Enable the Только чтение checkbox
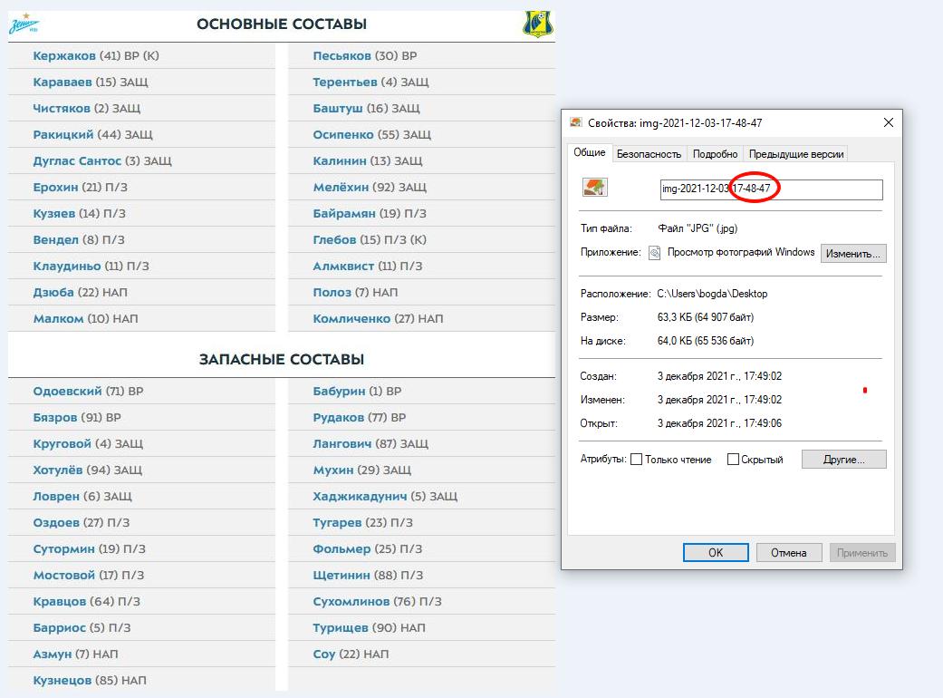Image resolution: width=943 pixels, height=698 pixels. [x=636, y=459]
